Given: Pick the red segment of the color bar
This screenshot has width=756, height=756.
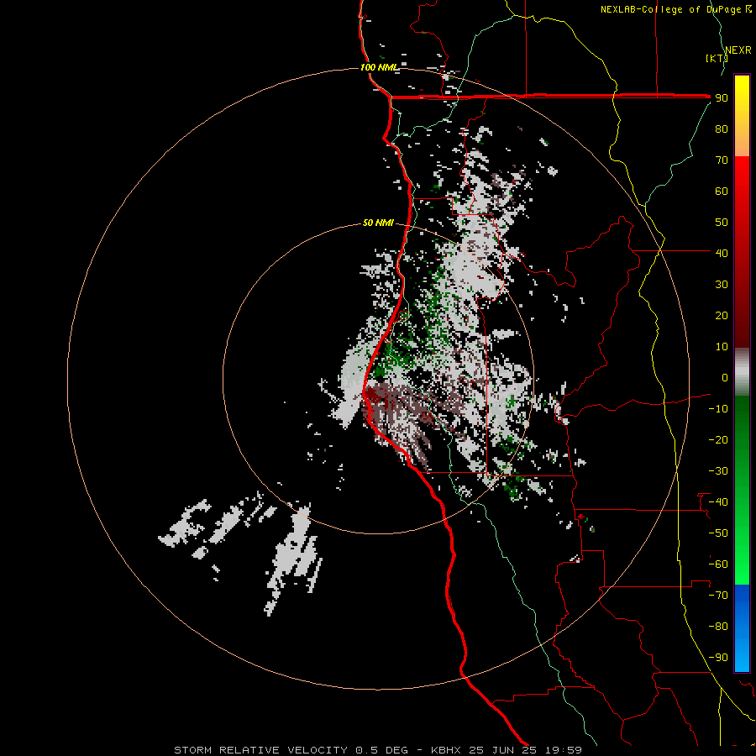Looking at the screenshot, I should tap(742, 252).
